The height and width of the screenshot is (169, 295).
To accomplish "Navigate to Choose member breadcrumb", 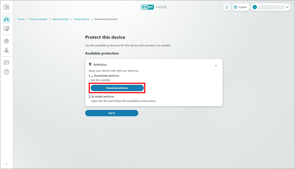I will (38, 19).
